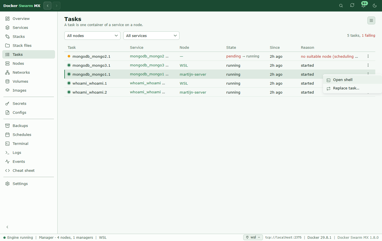Select task mongodb_mongo3.1
Viewport: 382px width, 241px height.
click(x=91, y=65)
